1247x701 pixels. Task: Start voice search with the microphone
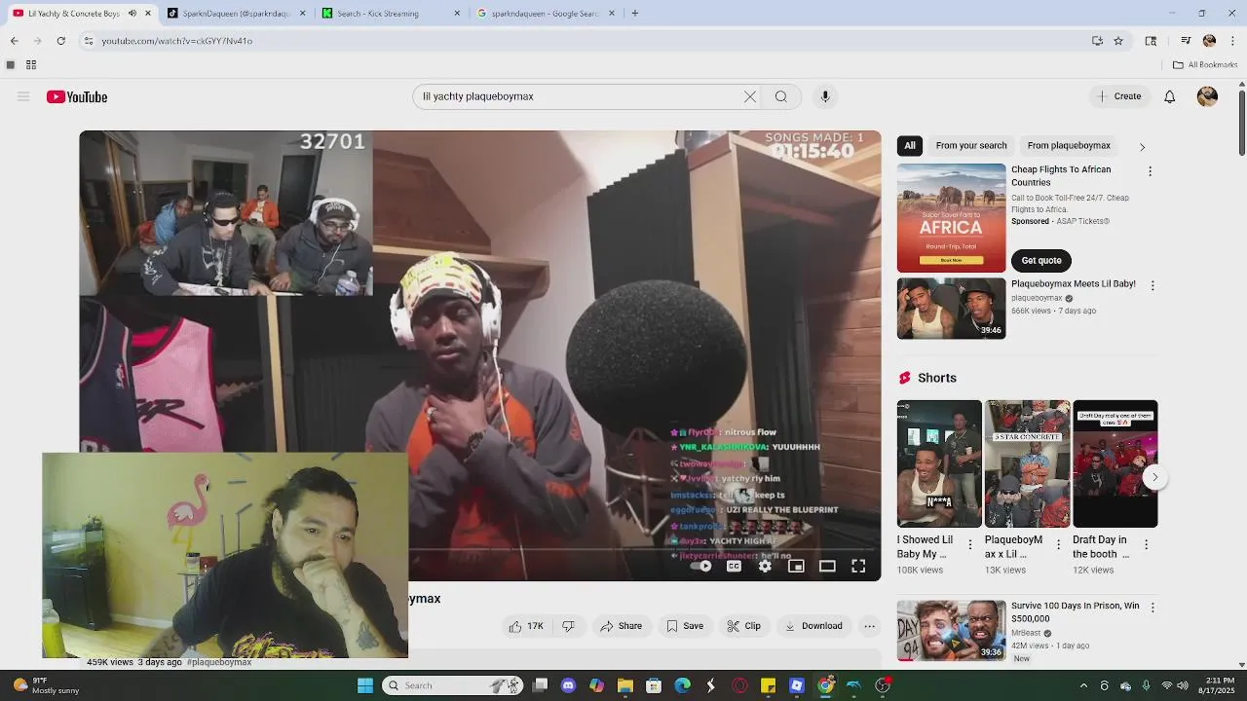pos(825,96)
